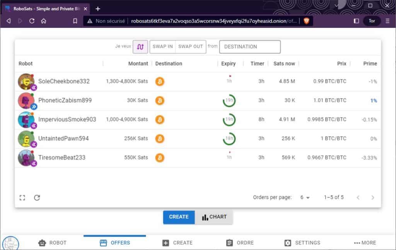Sort by the Prix column header
396x250 pixels.
342,64
